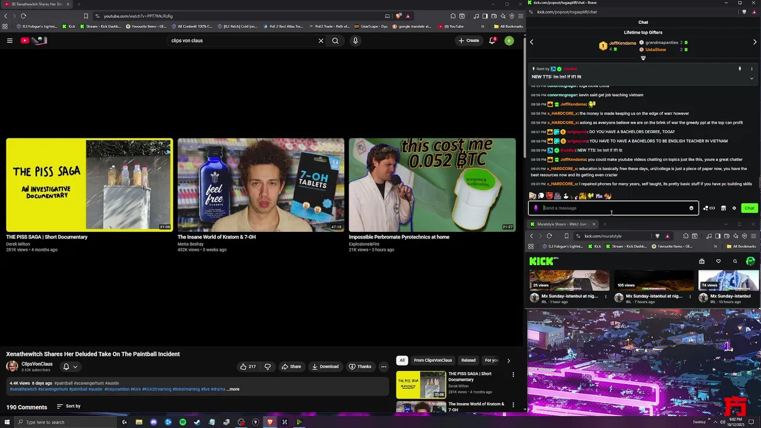This screenshot has width=761, height=428.
Task: Open notification bell dropdown for ClipsVonClaus
Action: click(70, 367)
